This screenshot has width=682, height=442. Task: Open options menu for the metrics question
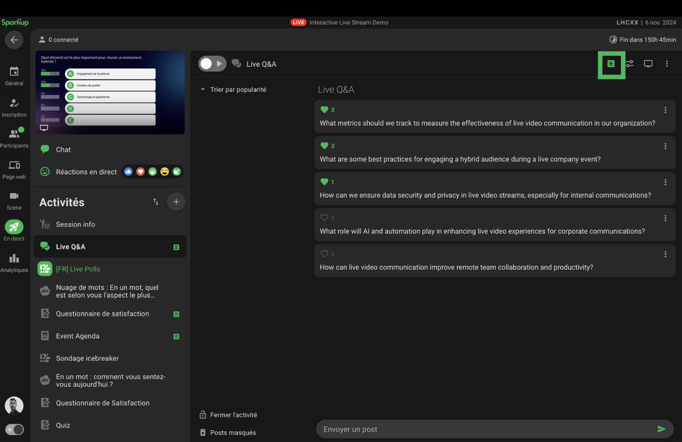click(666, 110)
